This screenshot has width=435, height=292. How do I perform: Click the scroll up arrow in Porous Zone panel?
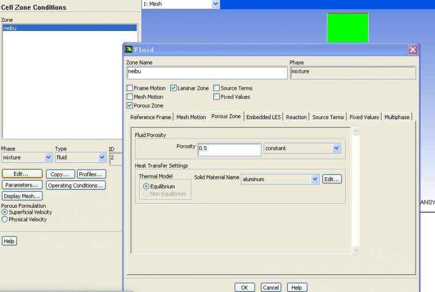pyautogui.click(x=356, y=131)
